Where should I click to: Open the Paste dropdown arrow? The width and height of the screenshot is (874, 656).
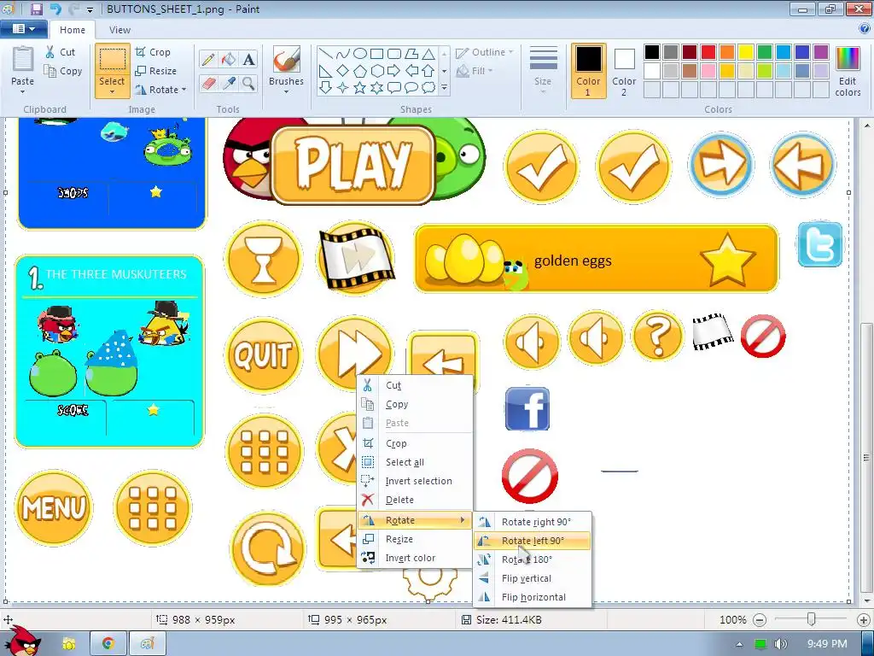(x=23, y=91)
